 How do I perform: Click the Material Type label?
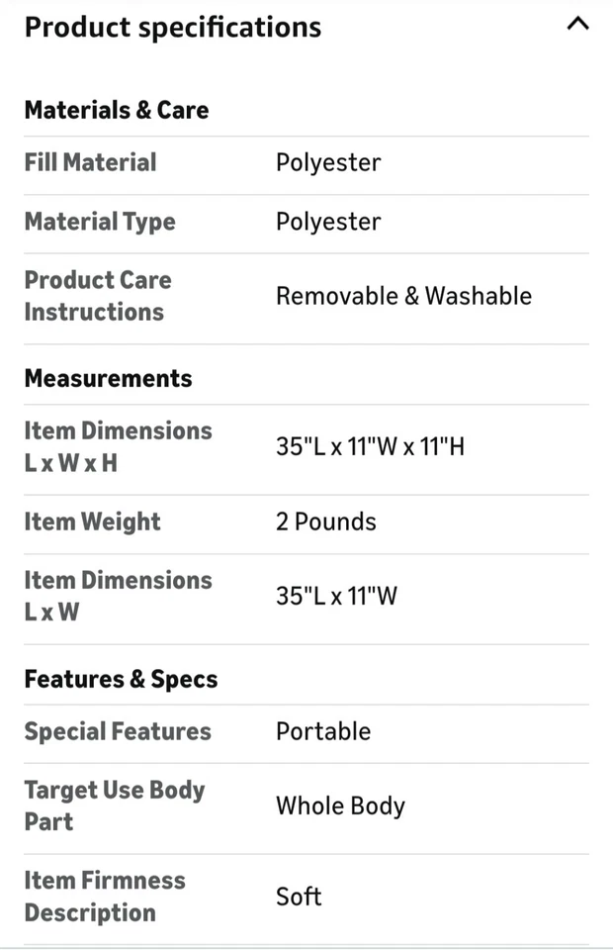pyautogui.click(x=99, y=222)
